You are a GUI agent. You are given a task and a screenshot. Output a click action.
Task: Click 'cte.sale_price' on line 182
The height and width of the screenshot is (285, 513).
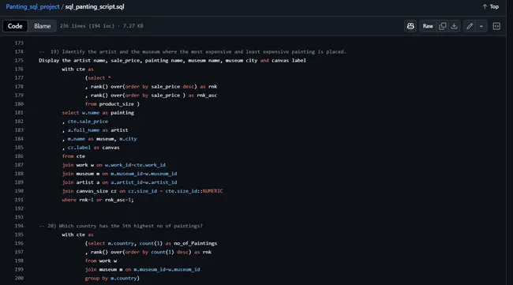(x=88, y=122)
